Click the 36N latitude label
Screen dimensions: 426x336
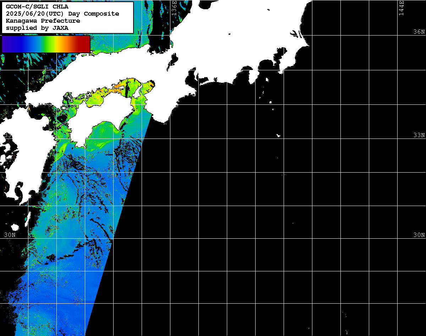tap(419, 32)
